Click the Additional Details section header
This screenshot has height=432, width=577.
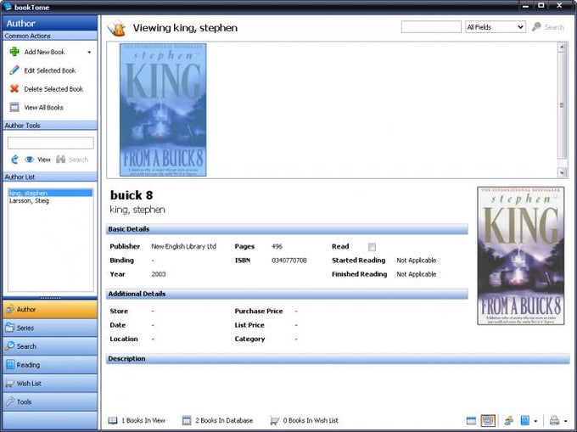click(x=287, y=294)
